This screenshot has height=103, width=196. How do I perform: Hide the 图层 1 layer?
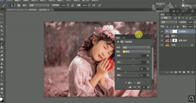pyautogui.click(x=162, y=36)
